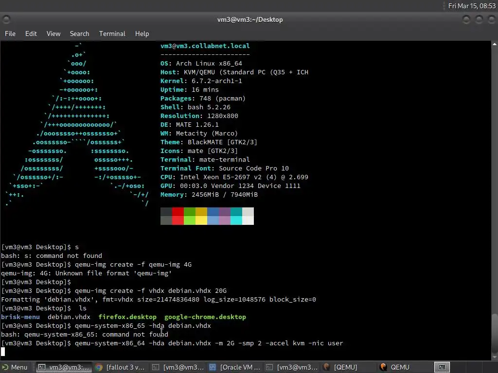Click the 'CPU: Intel Xeon E5-2697' line
This screenshot has width=498, height=373.
click(234, 177)
